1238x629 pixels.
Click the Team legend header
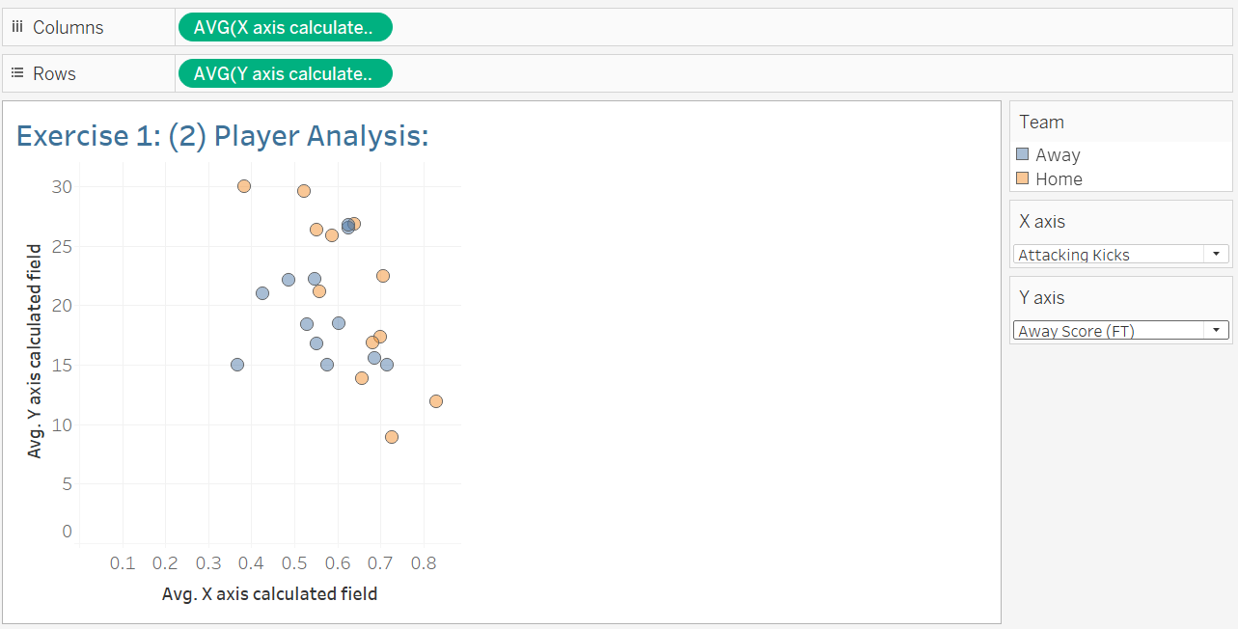1042,123
